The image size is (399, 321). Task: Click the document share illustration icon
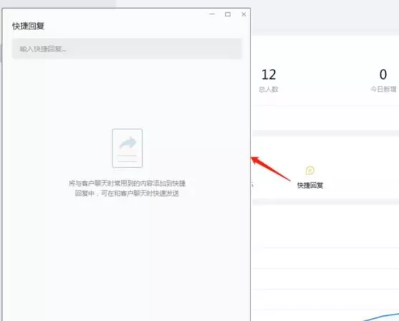(x=127, y=148)
